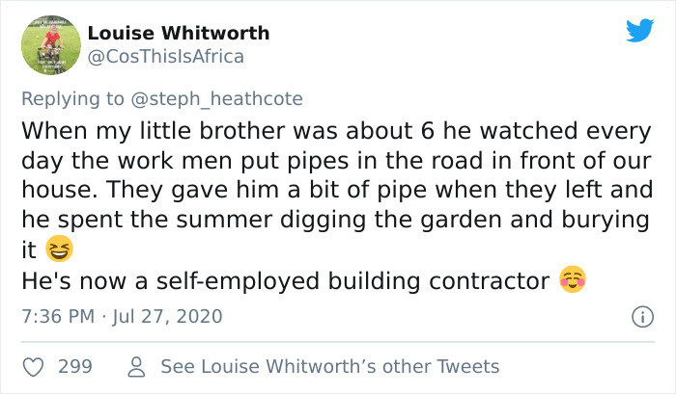The height and width of the screenshot is (394, 676).
Task: Click the Twitter bird logo
Action: [x=638, y=32]
